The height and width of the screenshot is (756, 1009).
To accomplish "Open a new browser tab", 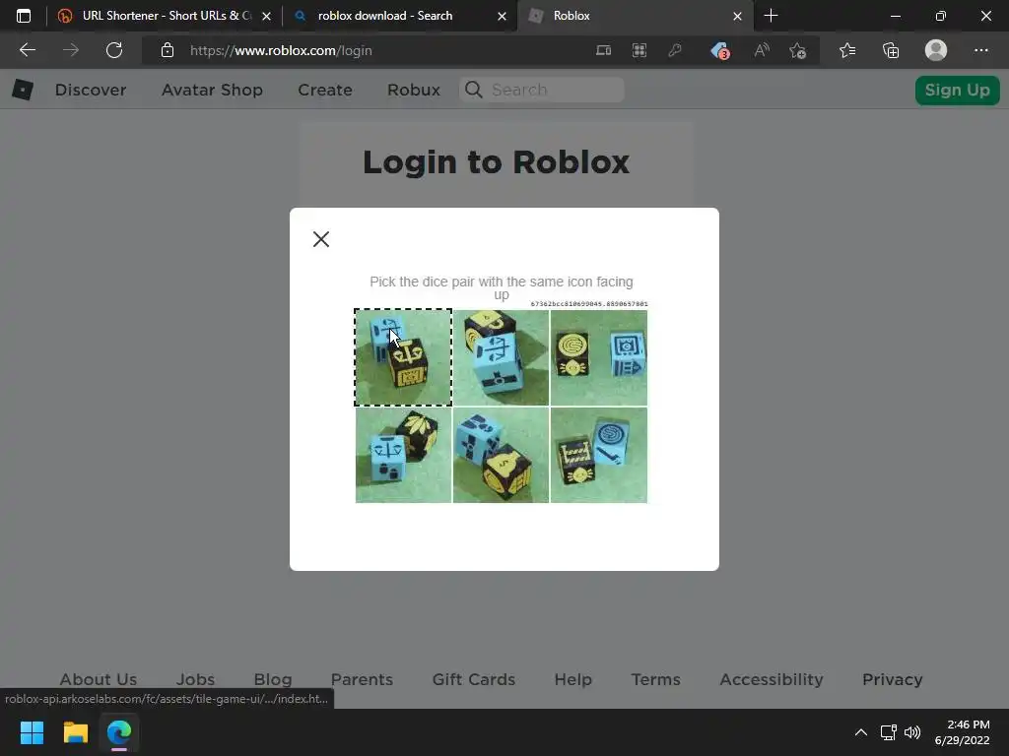I will (x=771, y=16).
